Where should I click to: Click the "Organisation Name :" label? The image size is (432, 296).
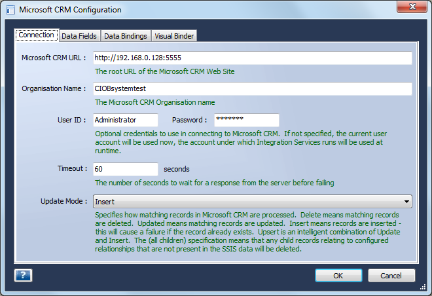coord(54,88)
